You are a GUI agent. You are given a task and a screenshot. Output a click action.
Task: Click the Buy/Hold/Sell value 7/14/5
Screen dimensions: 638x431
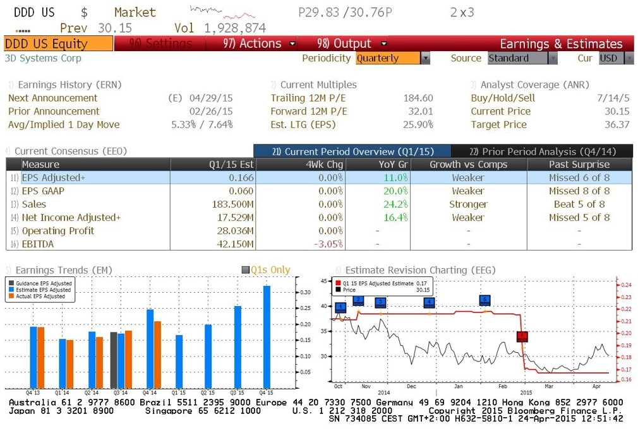613,98
